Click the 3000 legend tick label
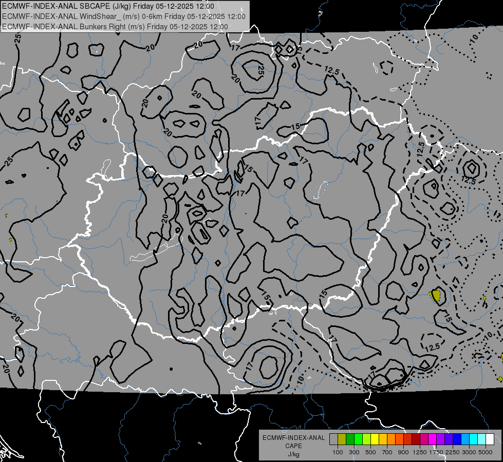The width and height of the screenshot is (503, 462). [x=469, y=452]
